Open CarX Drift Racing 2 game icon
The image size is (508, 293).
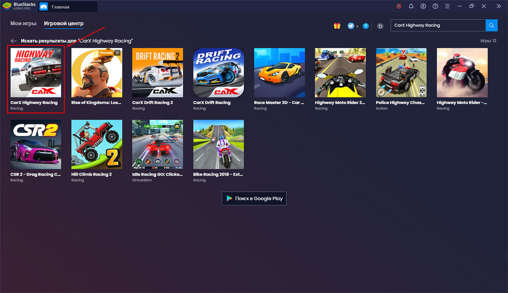(x=157, y=72)
